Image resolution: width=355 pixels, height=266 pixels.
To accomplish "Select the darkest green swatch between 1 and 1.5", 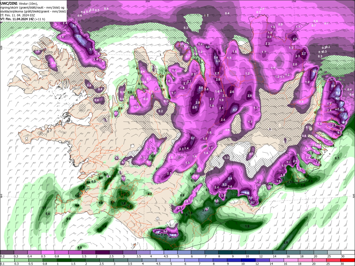I will coord(64,260).
